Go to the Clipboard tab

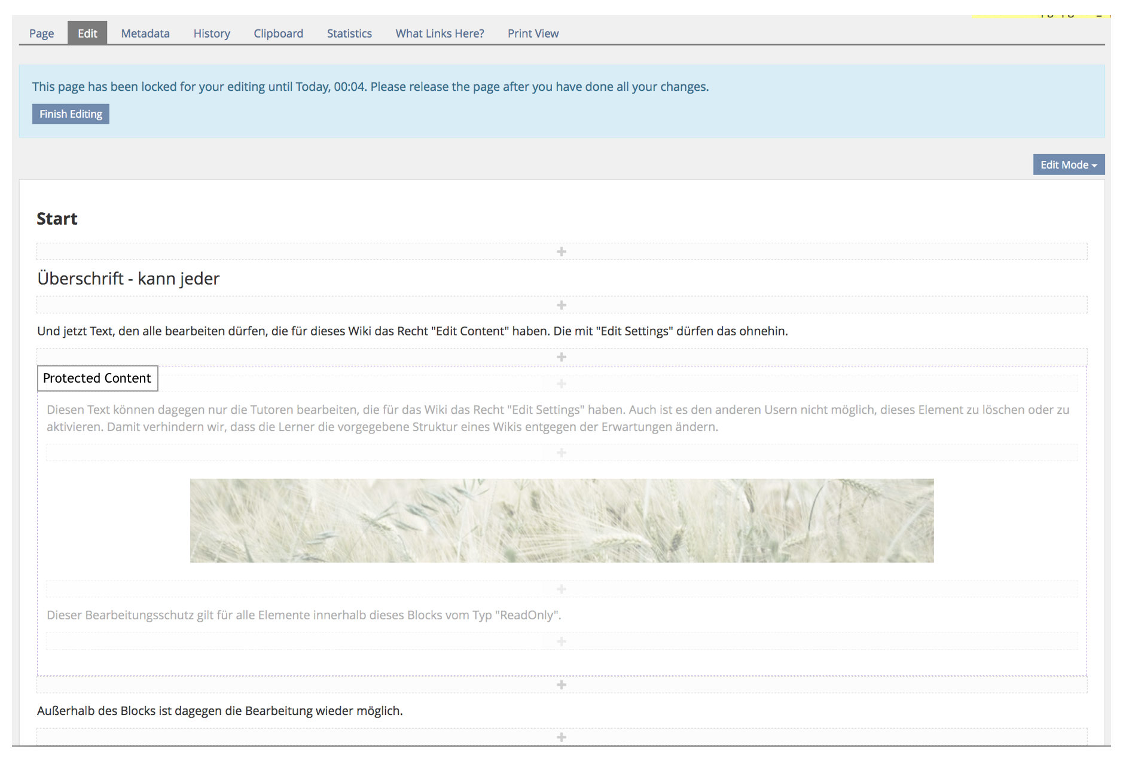(278, 33)
